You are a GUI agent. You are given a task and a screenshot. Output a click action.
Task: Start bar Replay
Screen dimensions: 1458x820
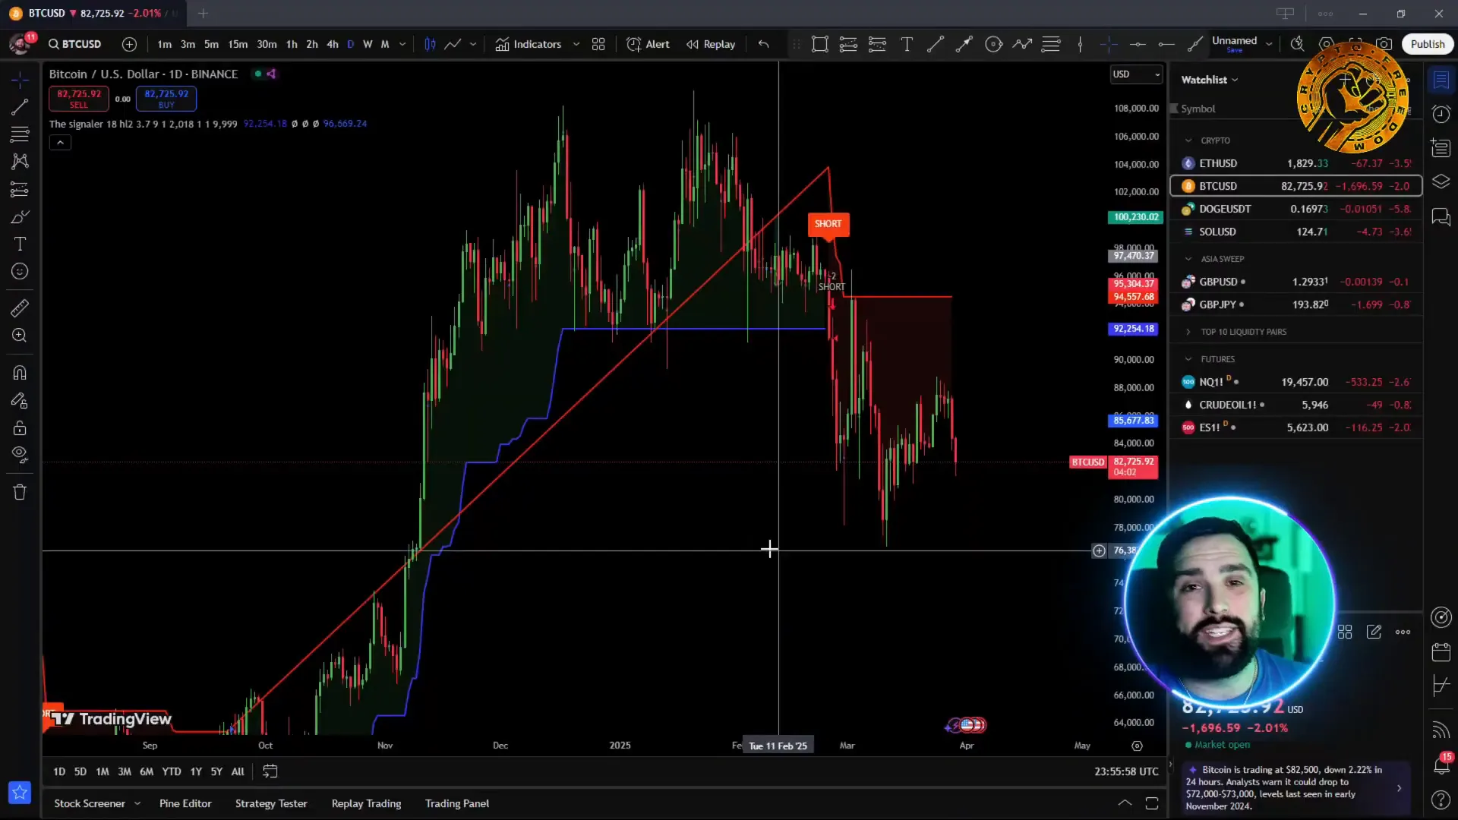(x=711, y=44)
